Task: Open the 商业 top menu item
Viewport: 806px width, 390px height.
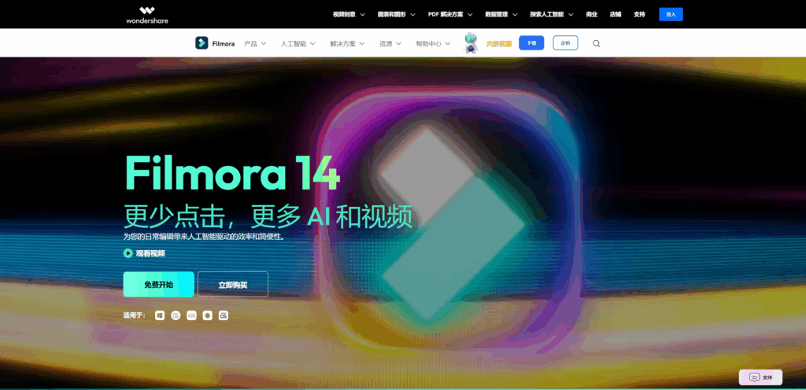Action: tap(592, 14)
